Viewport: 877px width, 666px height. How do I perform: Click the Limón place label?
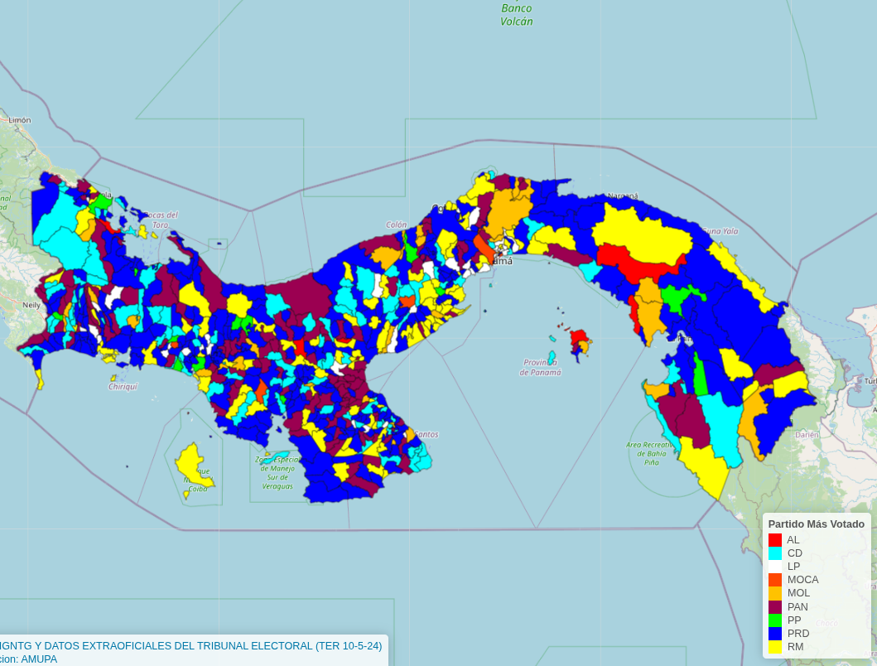pyautogui.click(x=19, y=120)
